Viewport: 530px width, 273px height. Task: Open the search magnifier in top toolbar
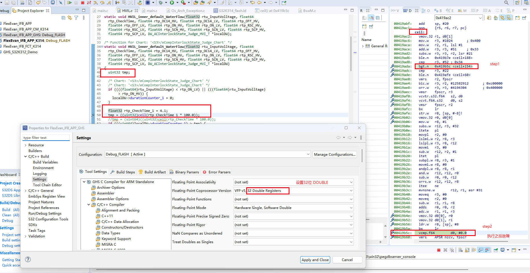coord(506,3)
